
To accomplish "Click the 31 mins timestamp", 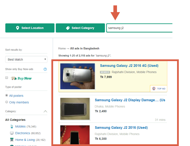I will [x=160, y=120].
